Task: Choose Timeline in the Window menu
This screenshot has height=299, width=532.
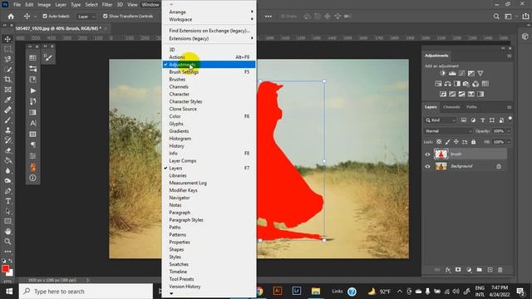Action: point(209,272)
